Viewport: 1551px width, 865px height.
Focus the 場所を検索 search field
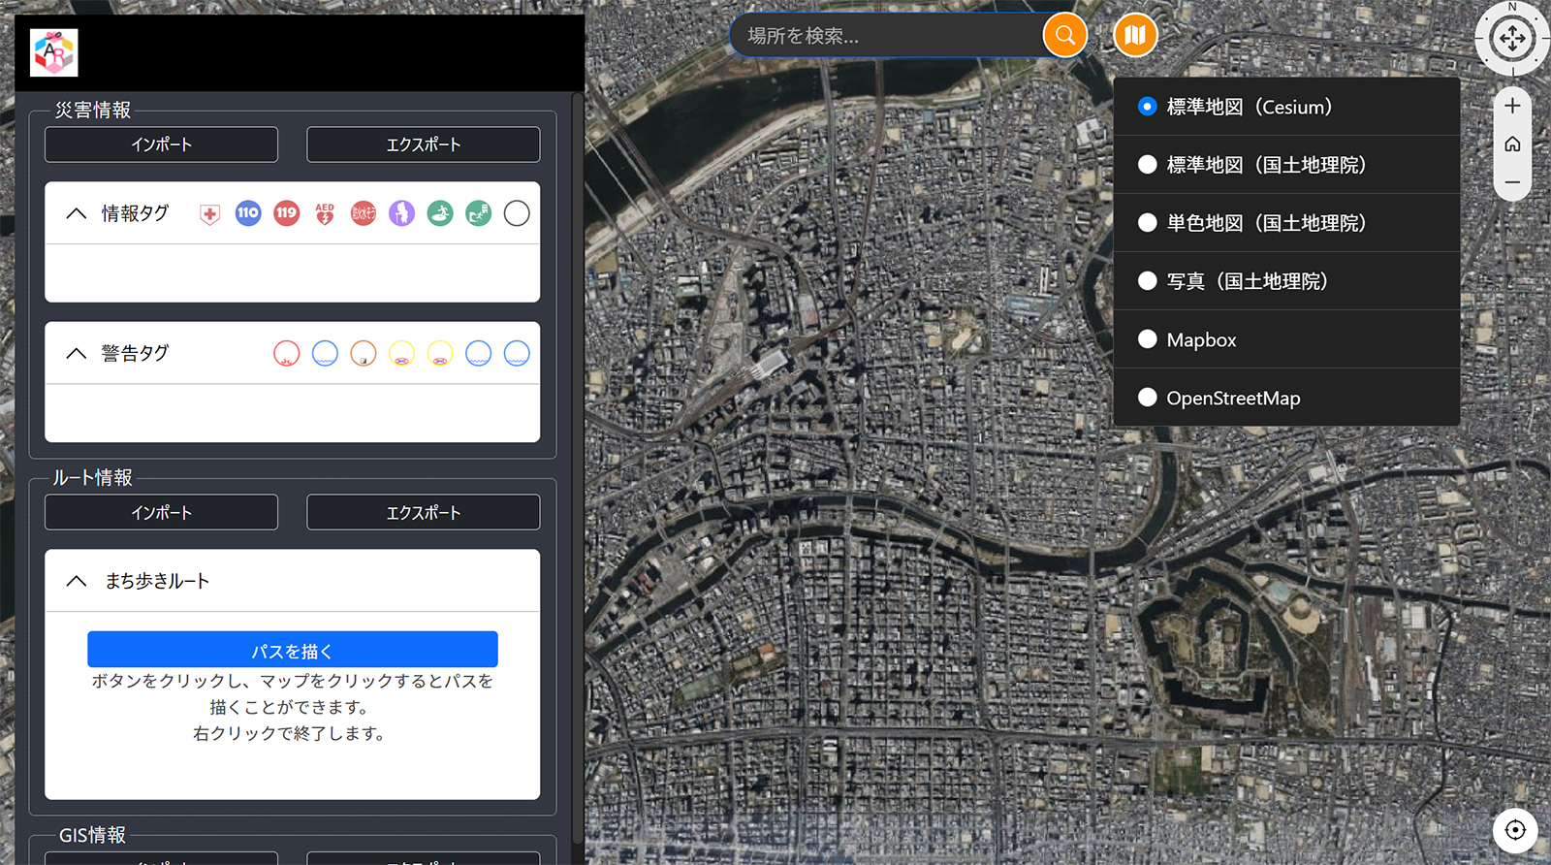click(887, 36)
